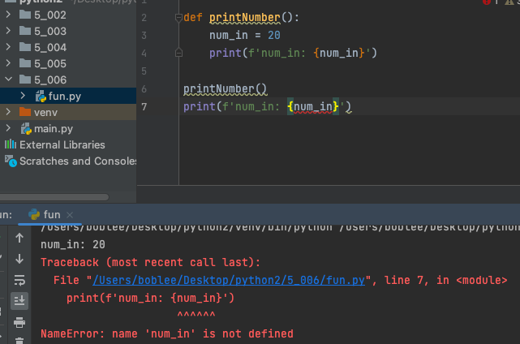The height and width of the screenshot is (344, 520).
Task: Click line number 6 in gutter
Action: point(144,89)
